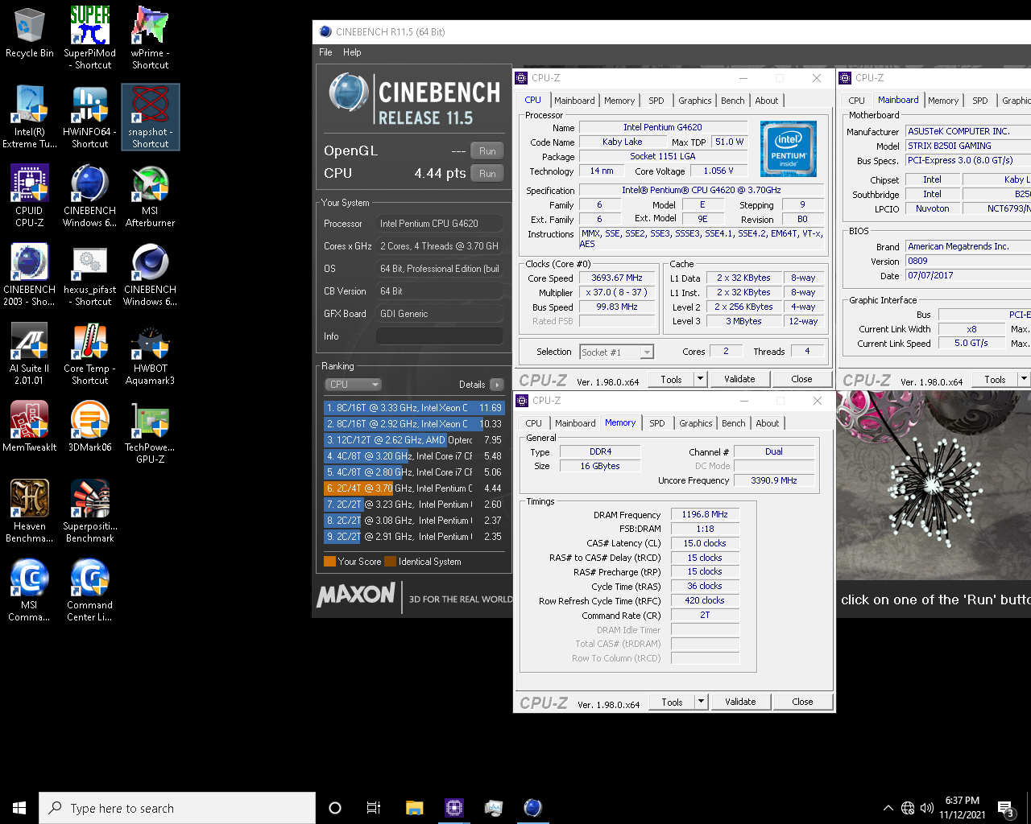This screenshot has width=1031, height=824.
Task: Open the Recycle Bin desktop icon
Action: click(x=30, y=34)
